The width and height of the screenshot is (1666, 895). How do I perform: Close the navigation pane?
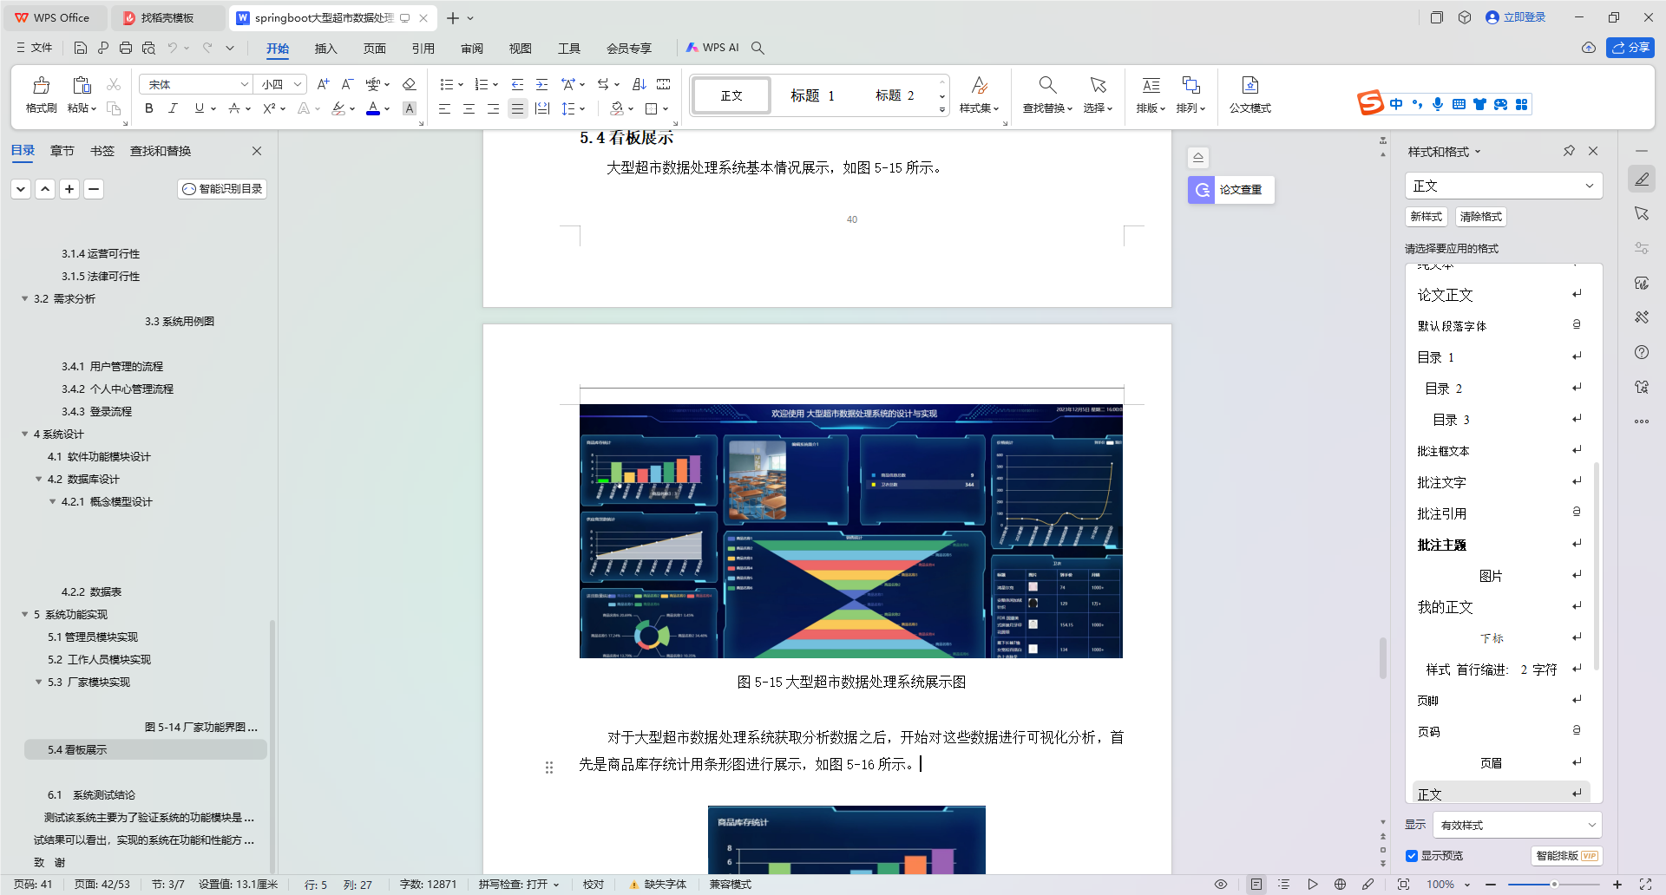257,151
